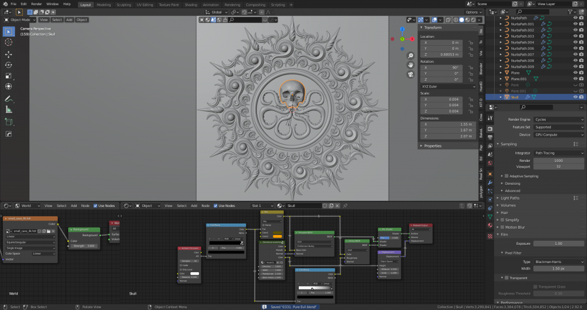Select the Annotate tool
The height and width of the screenshot is (310, 587).
[9, 99]
